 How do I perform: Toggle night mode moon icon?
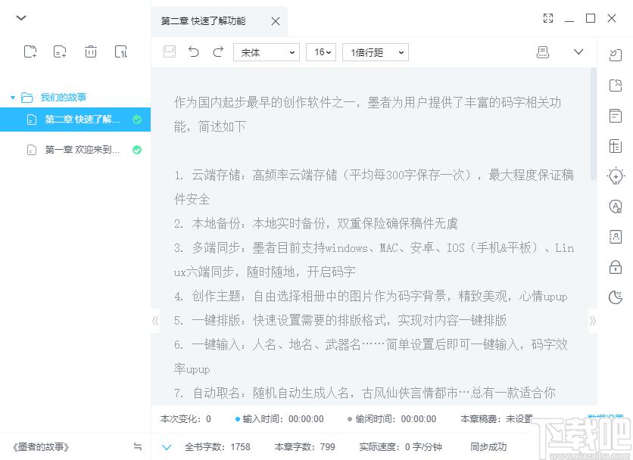616,297
